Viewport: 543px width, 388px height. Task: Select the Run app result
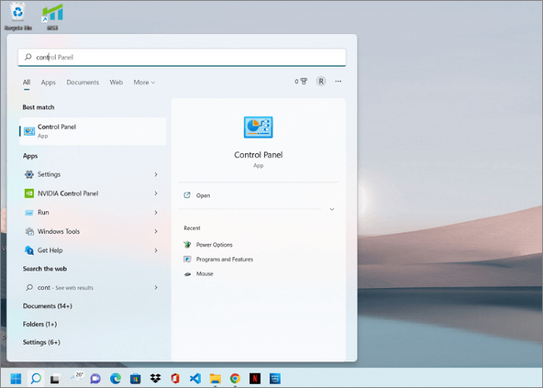pyautogui.click(x=92, y=212)
